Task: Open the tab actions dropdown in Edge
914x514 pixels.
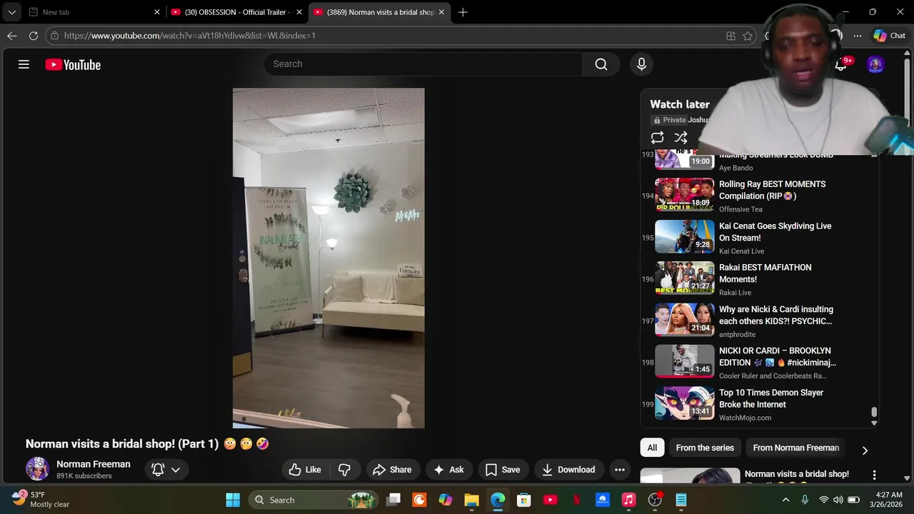Action: point(11,12)
